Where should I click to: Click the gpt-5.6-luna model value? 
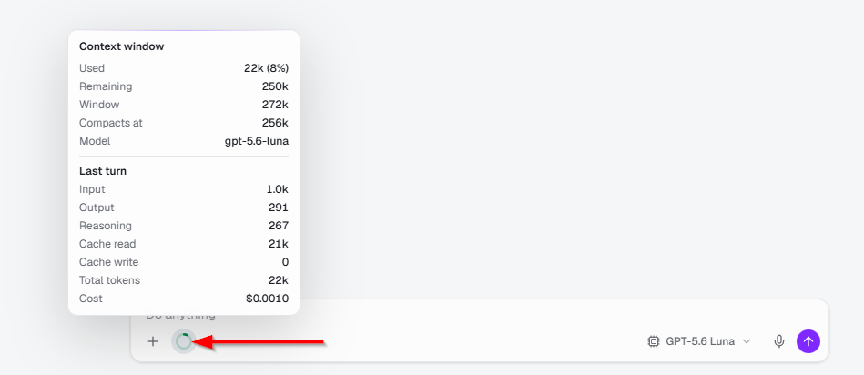(x=257, y=141)
